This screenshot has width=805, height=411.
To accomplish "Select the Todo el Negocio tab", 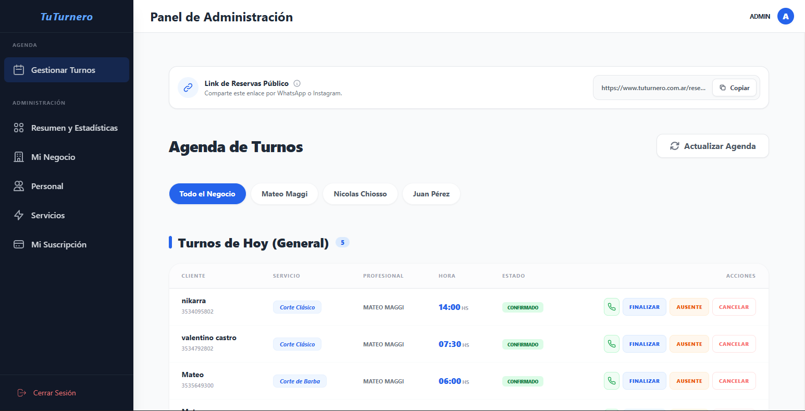I will (x=207, y=193).
